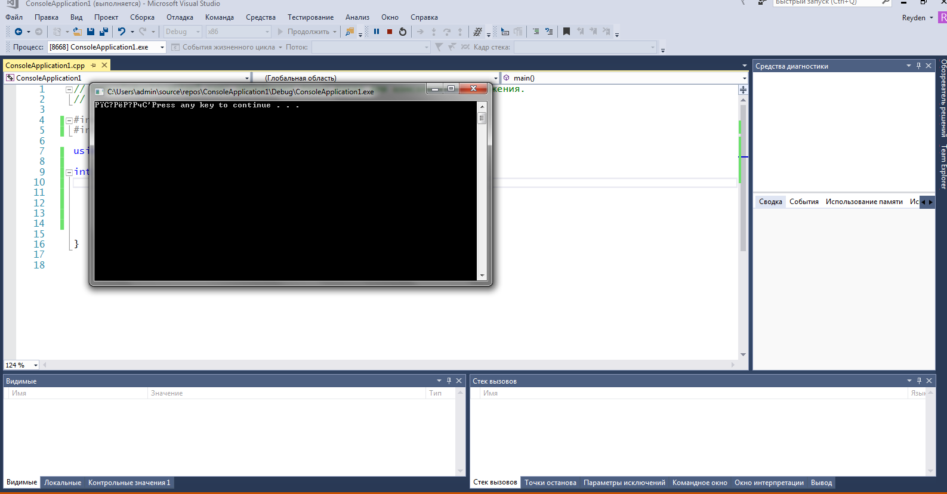Screen dimensions: 947x494
Task: Select the Использование памяти diagnostics tab
Action: [864, 202]
